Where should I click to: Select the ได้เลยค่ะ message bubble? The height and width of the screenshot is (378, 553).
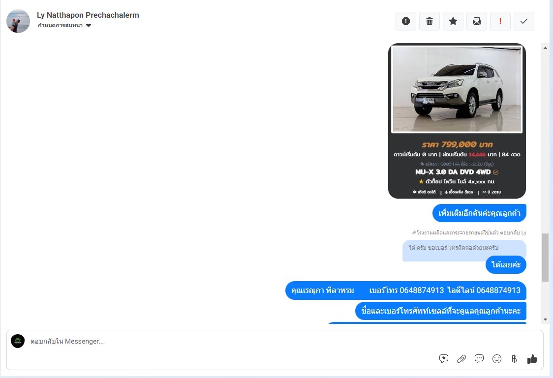coord(506,264)
